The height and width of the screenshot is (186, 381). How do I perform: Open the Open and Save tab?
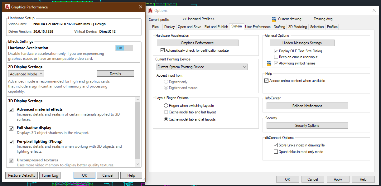click(x=190, y=27)
